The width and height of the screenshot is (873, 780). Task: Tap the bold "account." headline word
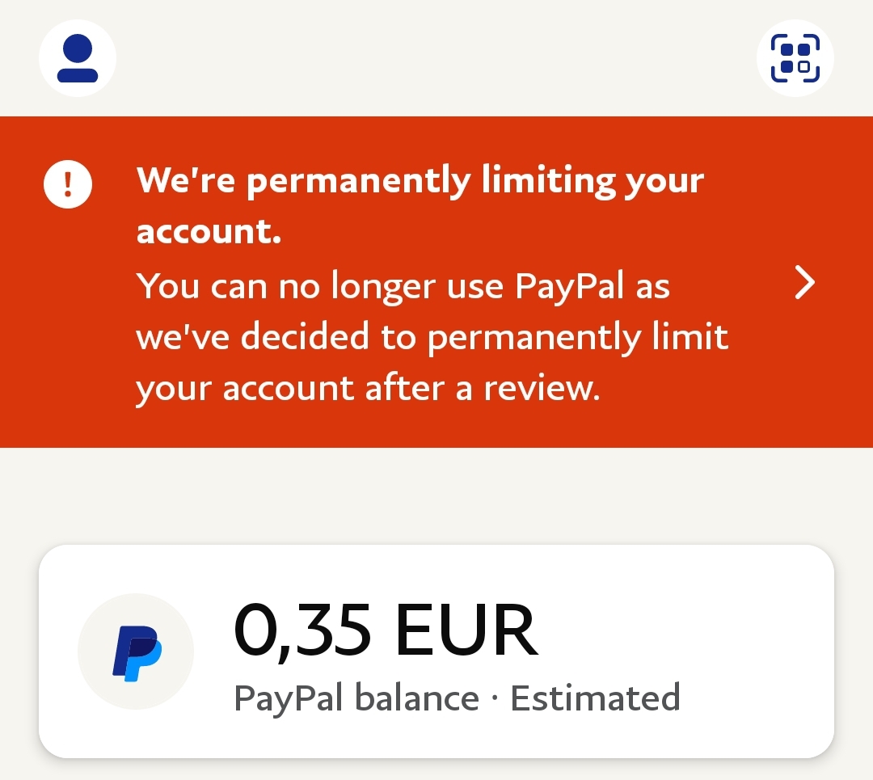pyautogui.click(x=209, y=231)
